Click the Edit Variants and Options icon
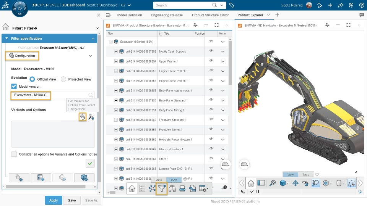This screenshot has height=206, width=367. (x=83, y=117)
